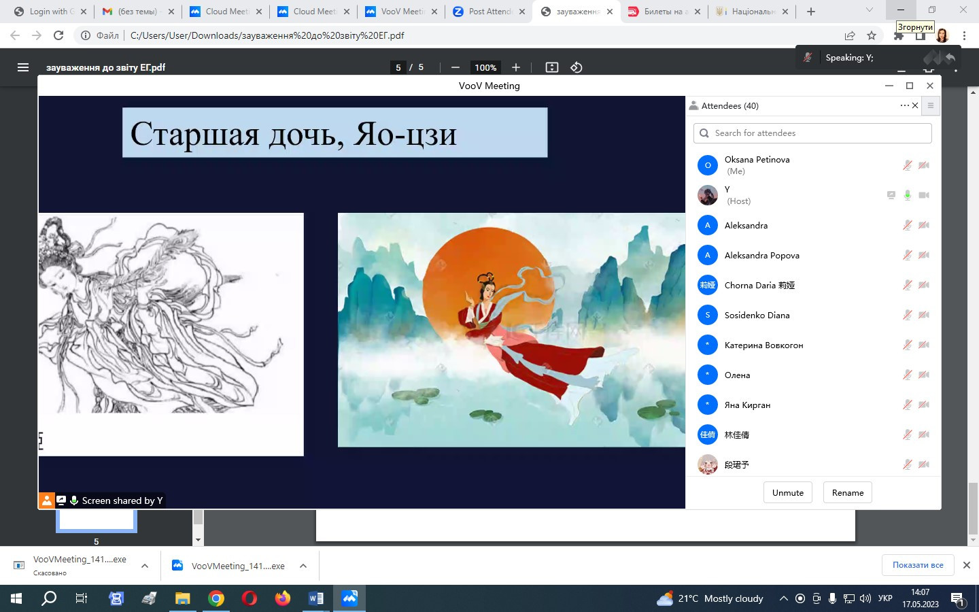
Task: Show hidden system tray icons chevron
Action: (x=783, y=598)
